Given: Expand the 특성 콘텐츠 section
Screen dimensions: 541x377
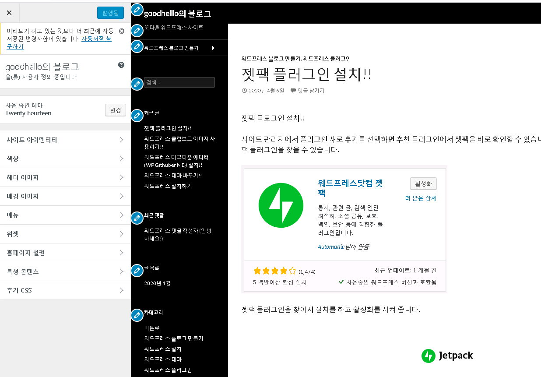Looking at the screenshot, I should [65, 271].
